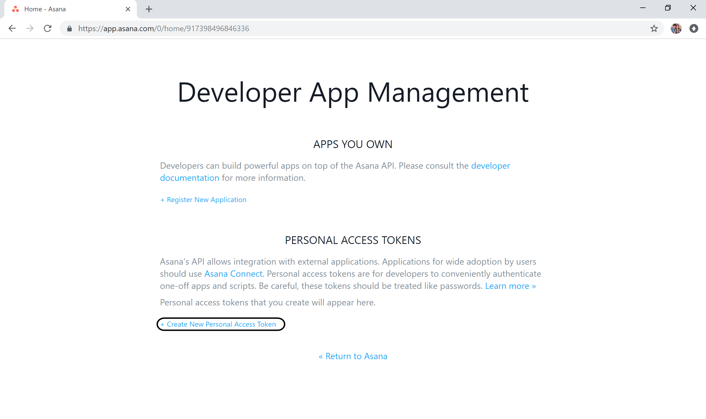Screen dimensions: 706x419
Task: Click the browser profile avatar icon
Action: (x=676, y=28)
